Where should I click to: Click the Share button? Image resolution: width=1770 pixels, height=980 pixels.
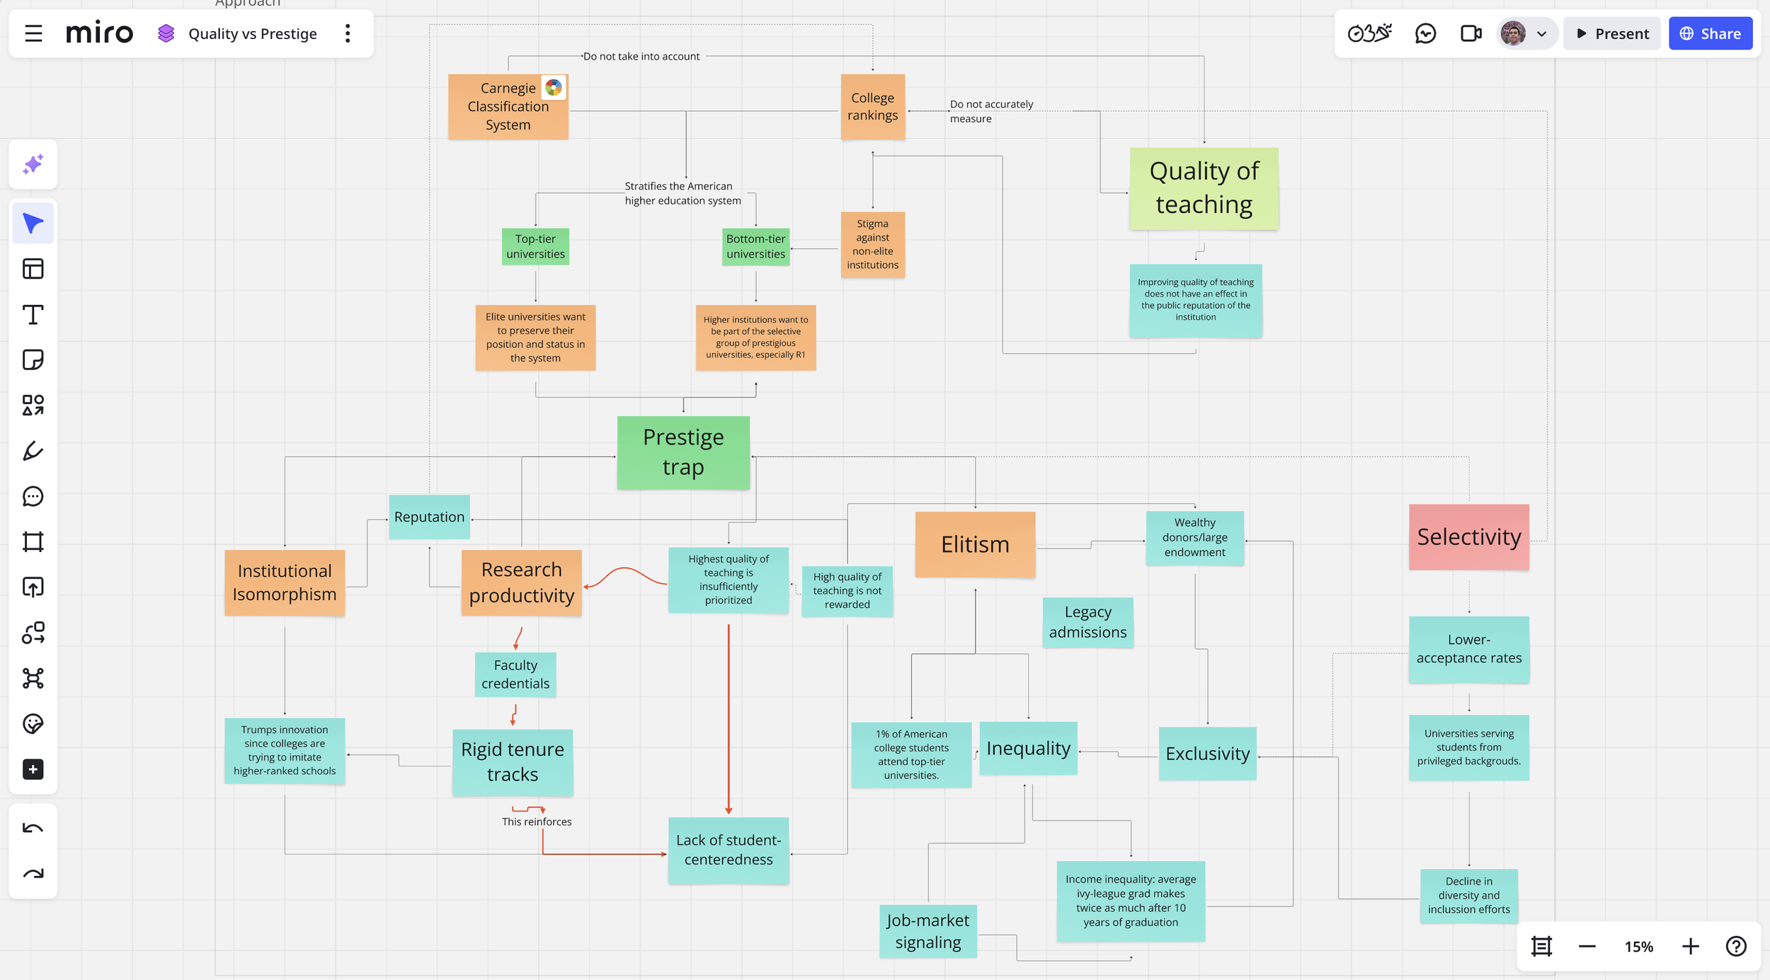pyautogui.click(x=1710, y=34)
